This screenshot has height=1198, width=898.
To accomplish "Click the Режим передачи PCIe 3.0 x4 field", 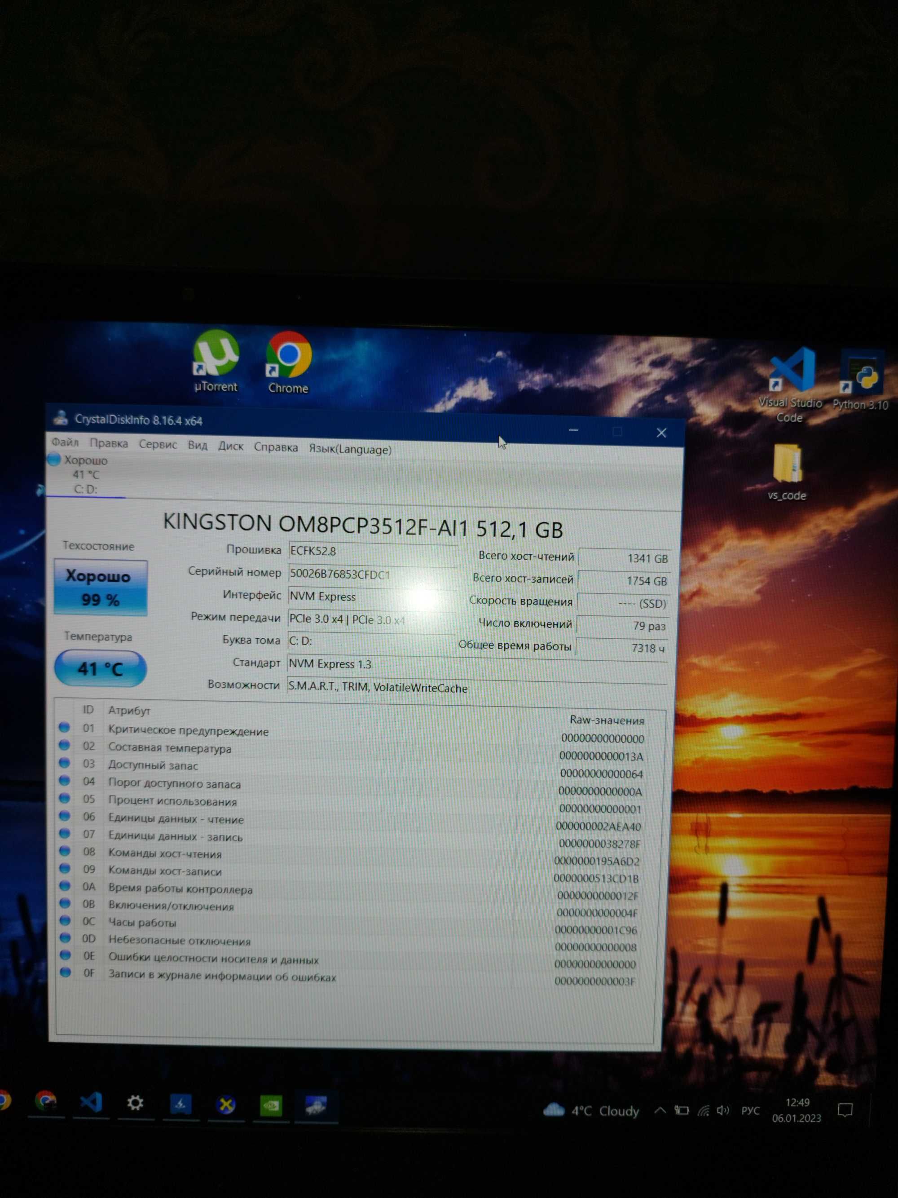I will [371, 619].
